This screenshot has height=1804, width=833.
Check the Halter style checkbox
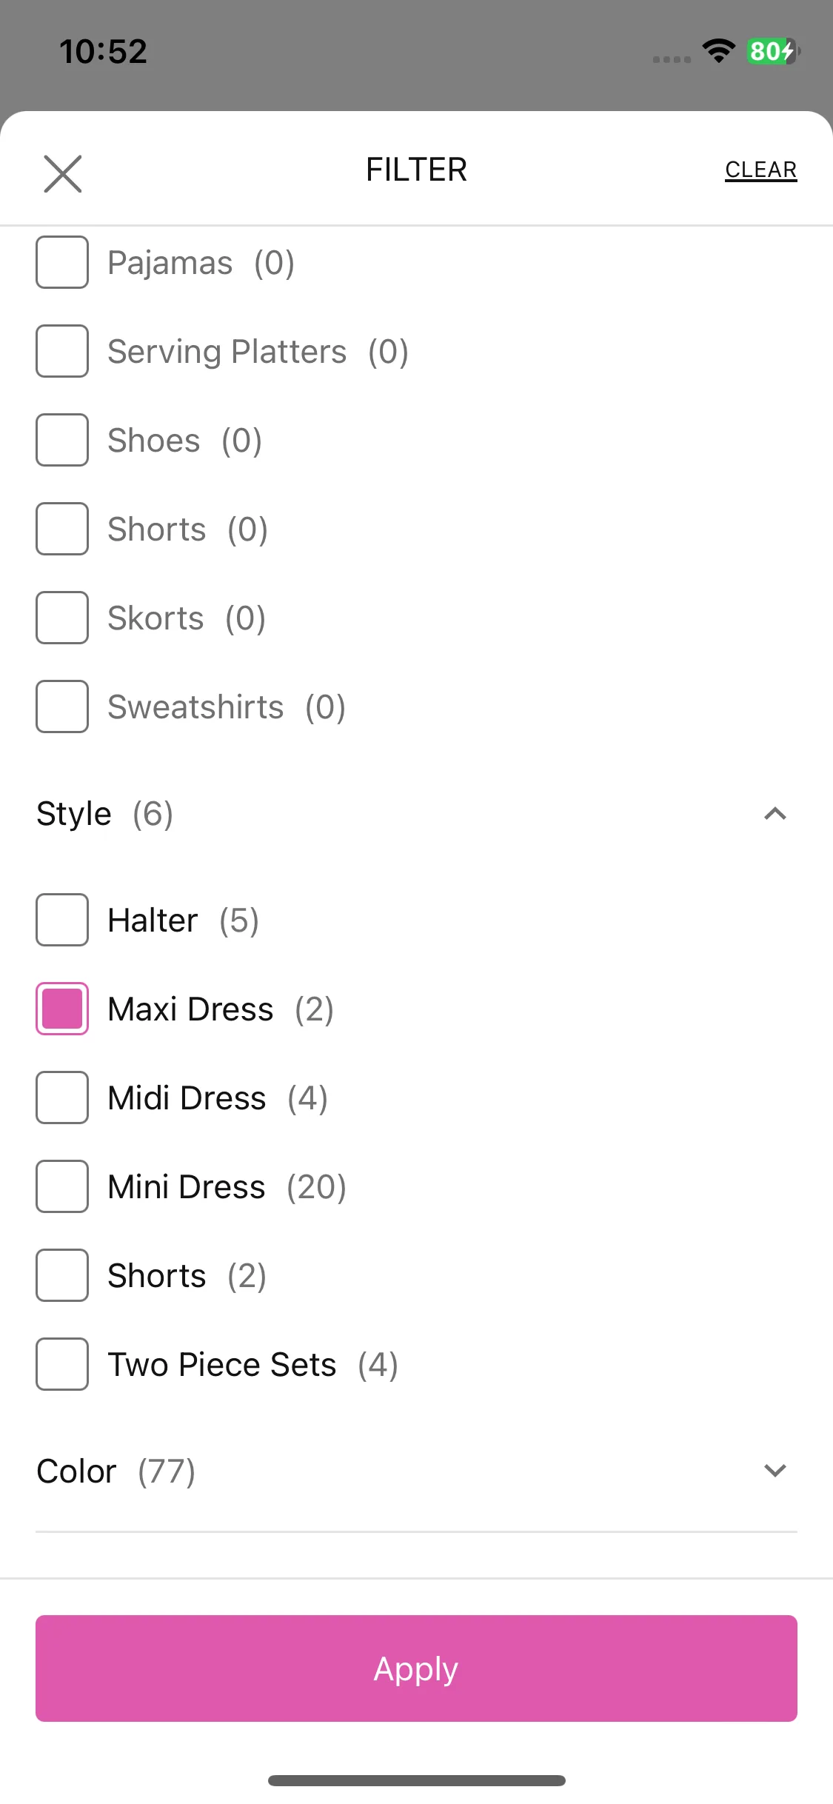(x=62, y=920)
